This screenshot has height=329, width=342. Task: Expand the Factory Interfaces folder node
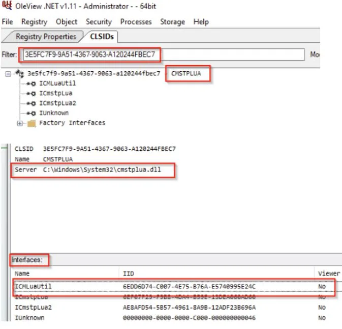[20, 123]
